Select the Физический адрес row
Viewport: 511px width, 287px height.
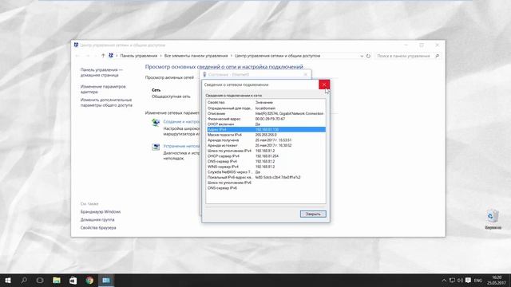[266, 119]
